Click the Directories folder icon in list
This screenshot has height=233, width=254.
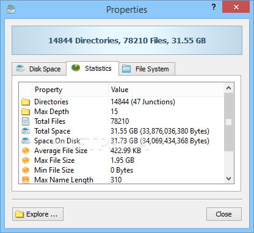26,102
